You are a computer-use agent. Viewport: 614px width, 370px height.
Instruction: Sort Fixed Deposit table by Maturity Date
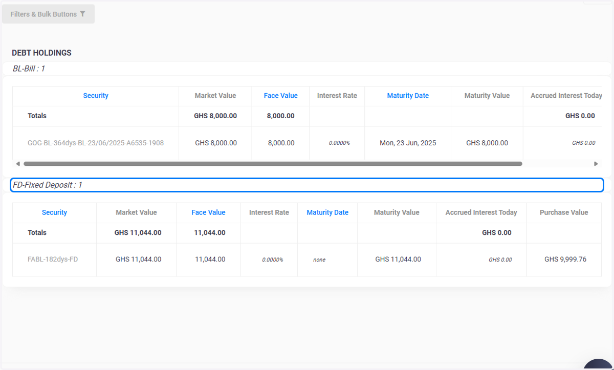327,212
